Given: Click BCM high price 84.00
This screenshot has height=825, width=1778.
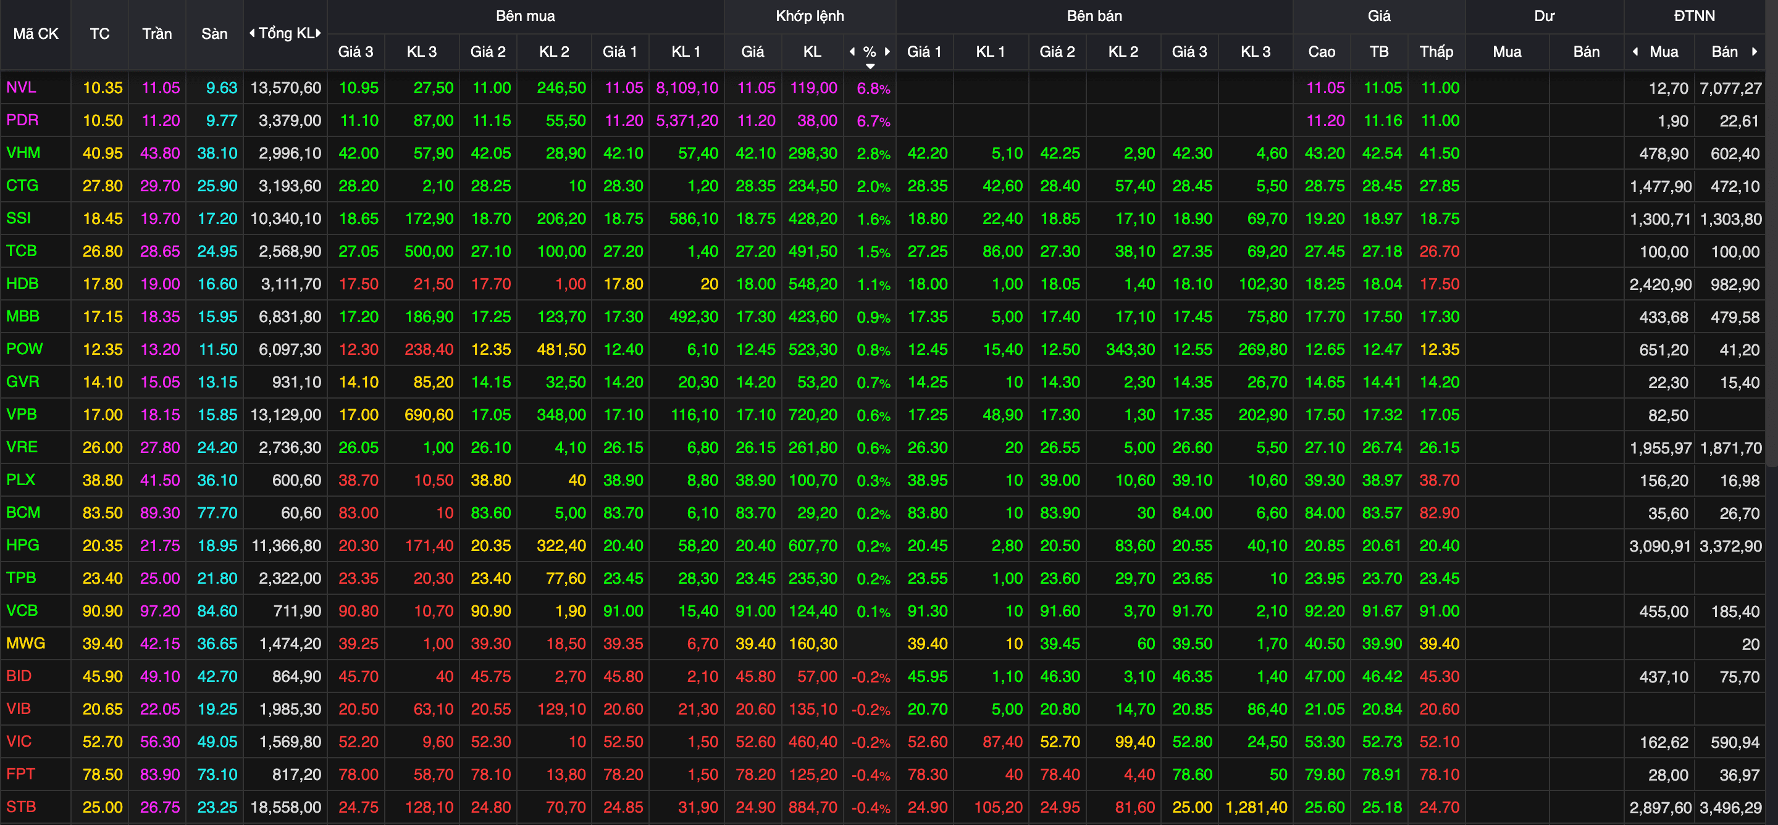Looking at the screenshot, I should point(1325,513).
